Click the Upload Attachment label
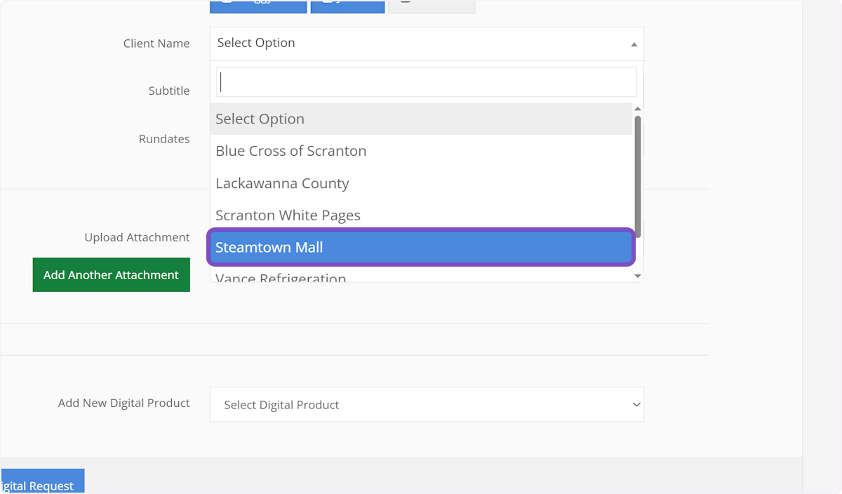This screenshot has width=842, height=494. [137, 238]
